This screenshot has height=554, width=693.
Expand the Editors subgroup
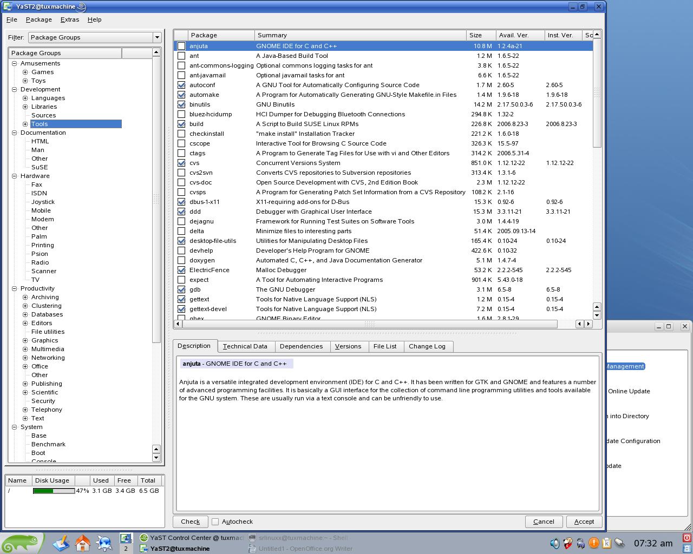[x=25, y=323]
